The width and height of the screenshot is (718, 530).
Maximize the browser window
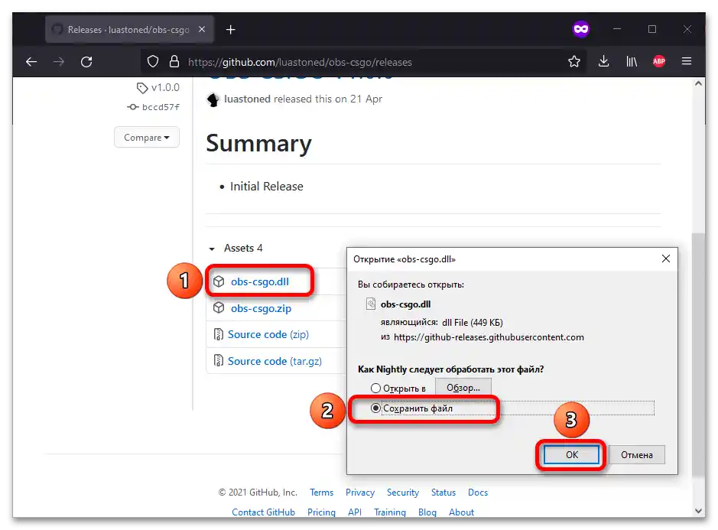coord(652,29)
